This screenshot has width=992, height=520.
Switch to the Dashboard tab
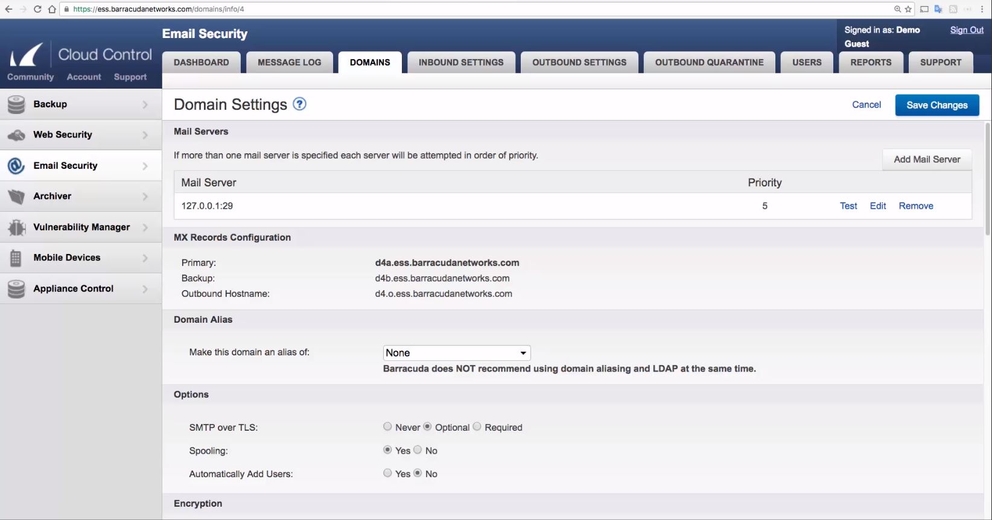[202, 62]
